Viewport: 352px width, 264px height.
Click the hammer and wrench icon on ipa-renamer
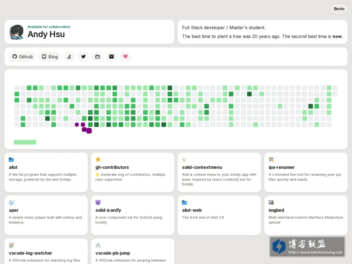click(x=271, y=160)
